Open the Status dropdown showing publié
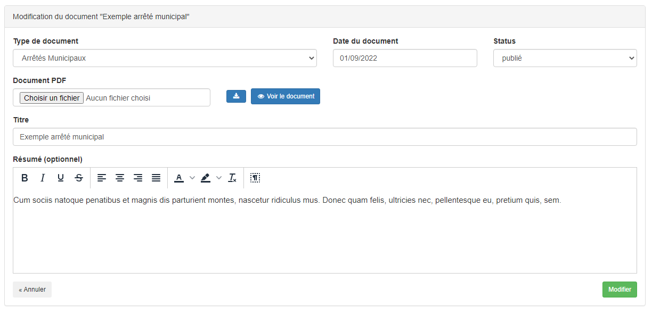 point(565,58)
